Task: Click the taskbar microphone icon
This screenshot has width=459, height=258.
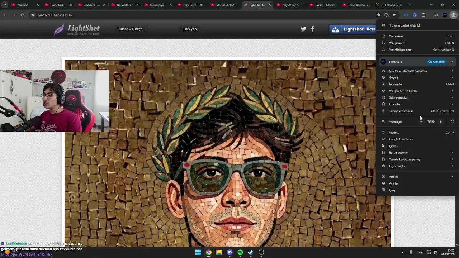Action: 411,252
